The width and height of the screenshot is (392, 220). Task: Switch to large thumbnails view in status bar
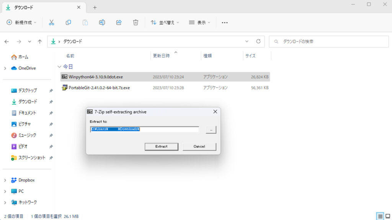pyautogui.click(x=387, y=216)
